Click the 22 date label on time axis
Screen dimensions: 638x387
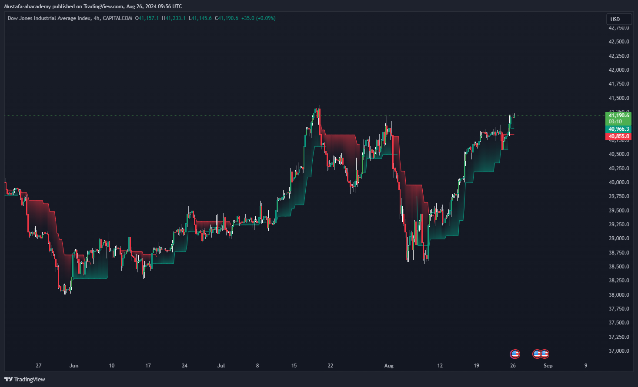(331, 366)
